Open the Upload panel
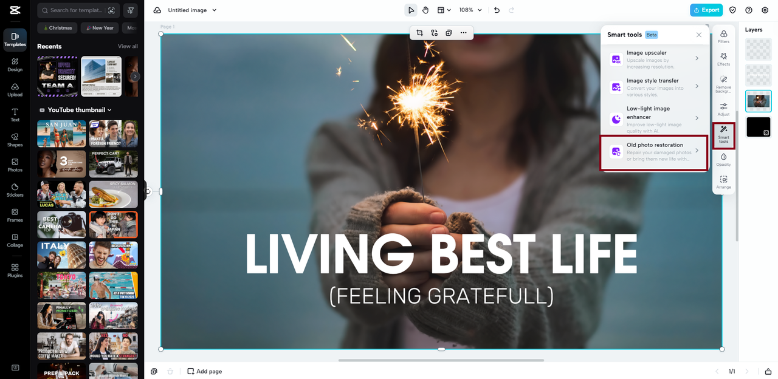 15,90
